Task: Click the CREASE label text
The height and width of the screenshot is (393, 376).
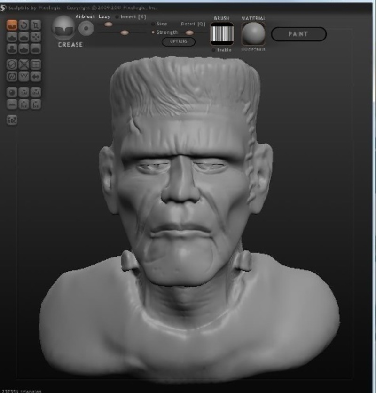Action: tap(70, 45)
